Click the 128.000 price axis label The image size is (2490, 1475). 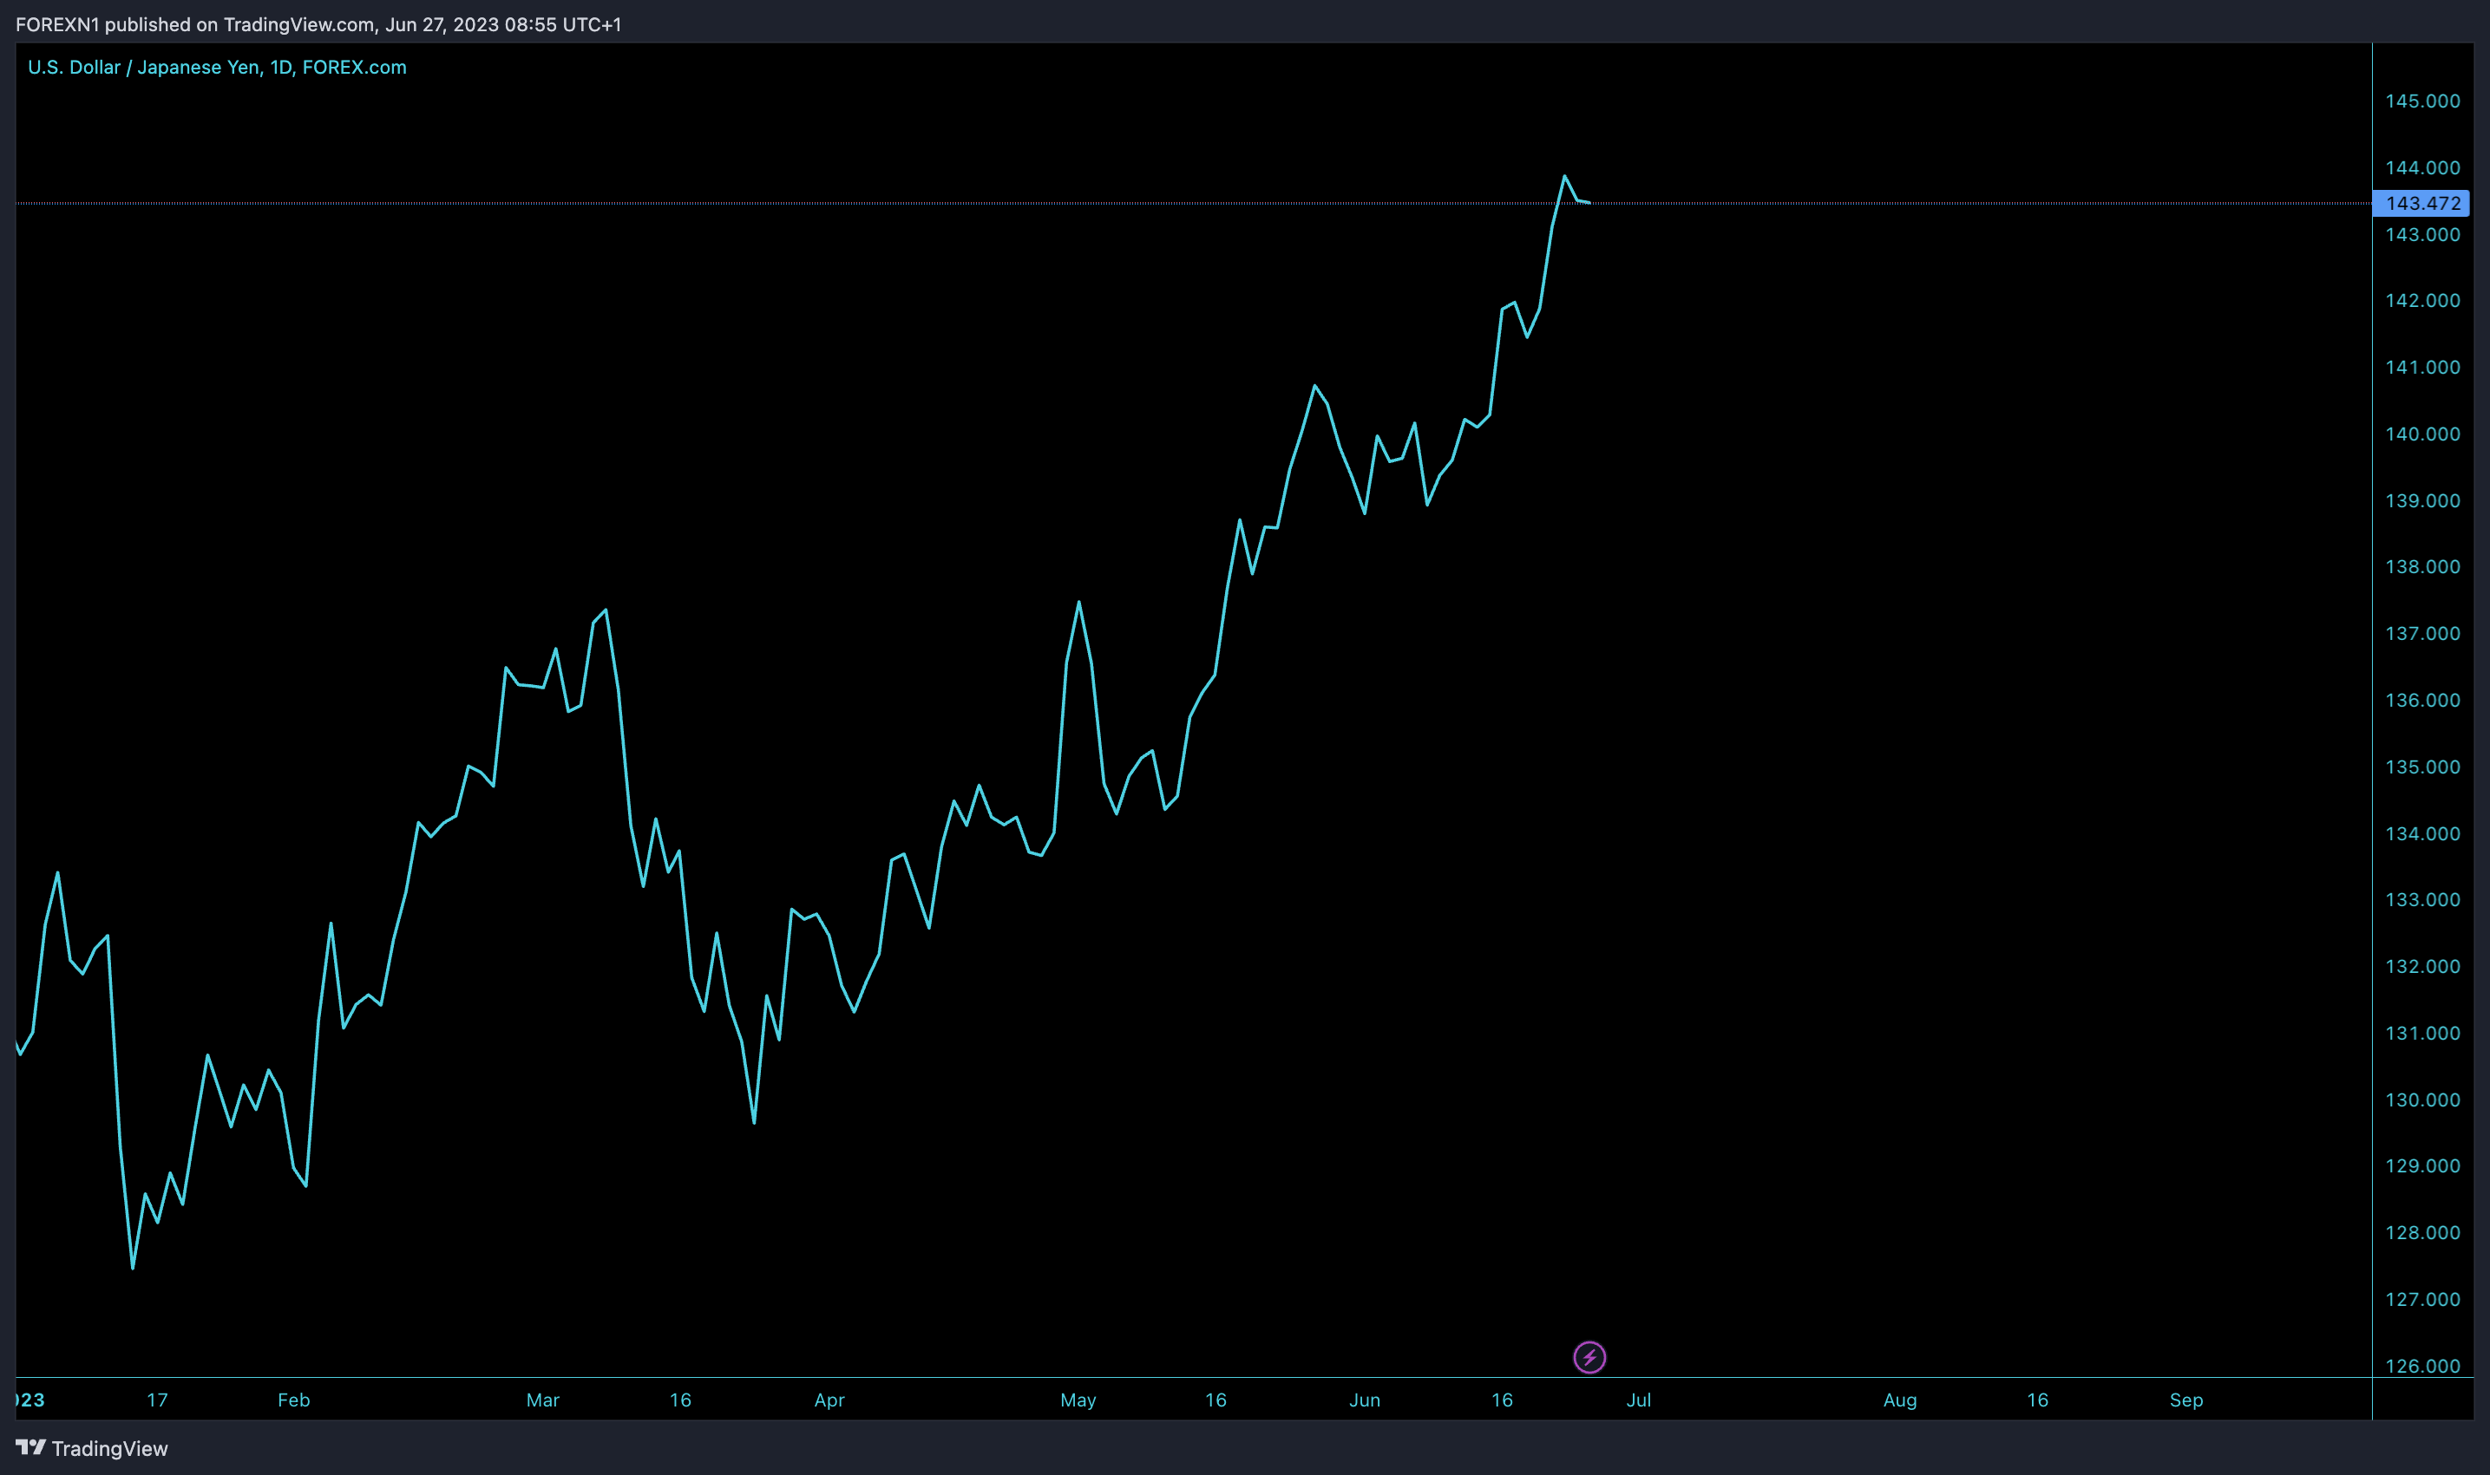2422,1232
